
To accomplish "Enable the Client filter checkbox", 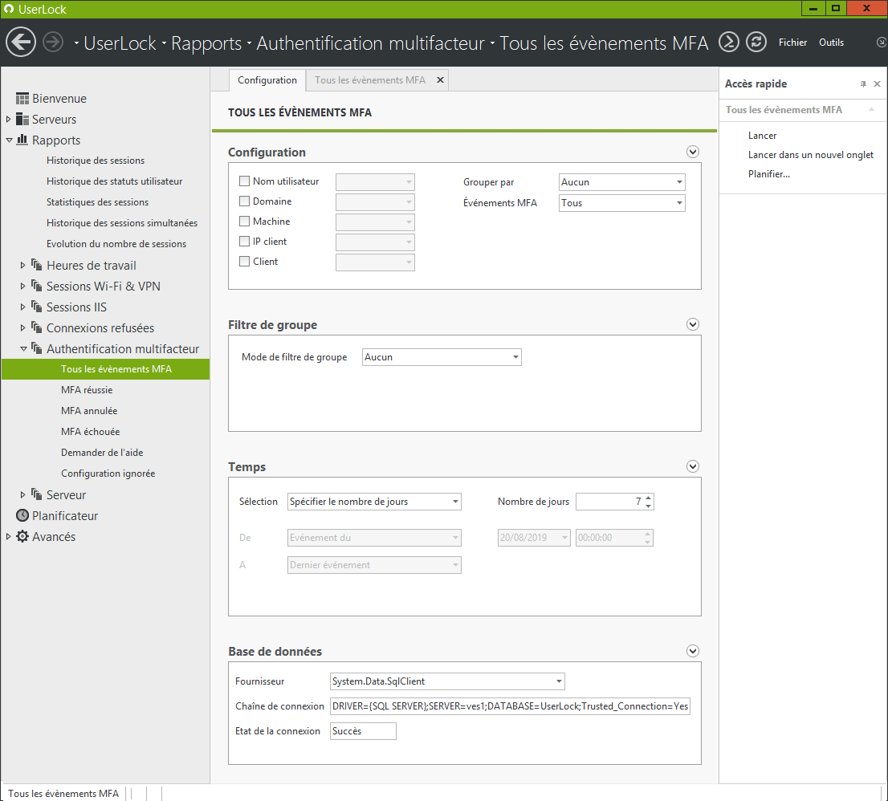I will (245, 262).
